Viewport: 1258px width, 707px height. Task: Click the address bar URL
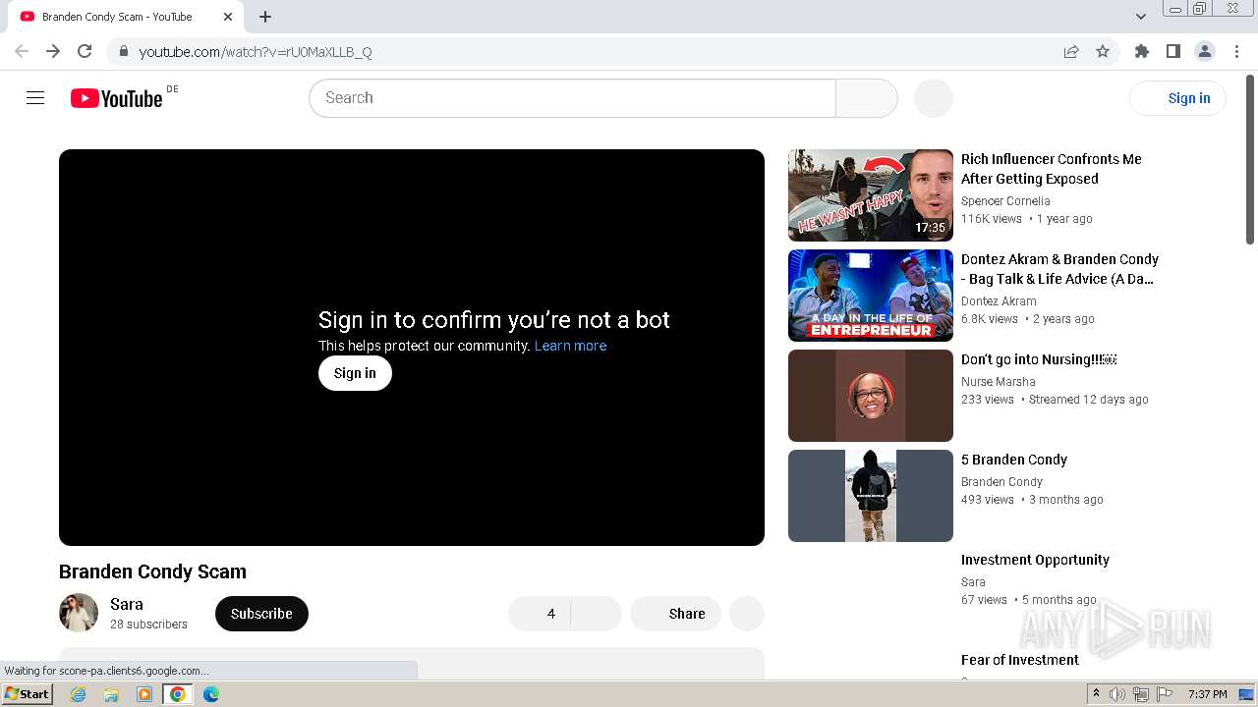pyautogui.click(x=256, y=51)
